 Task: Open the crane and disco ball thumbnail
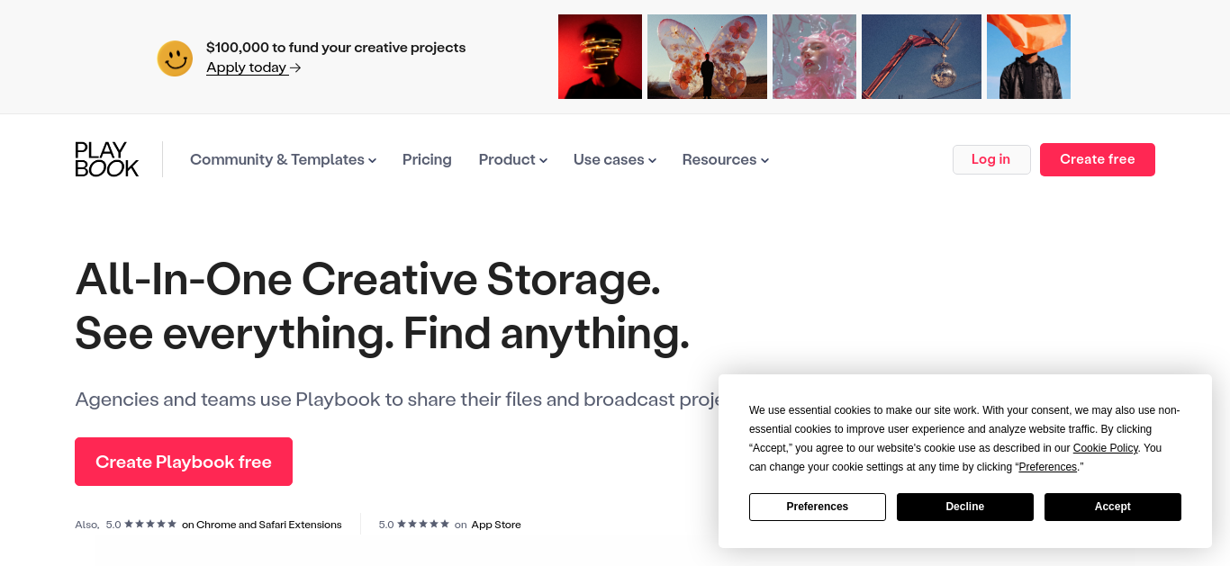(921, 57)
